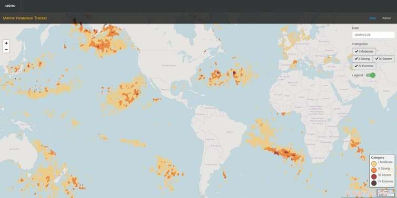Click the North Atlantic heatwave patch
Viewport: 397px width, 198px height.
(x=226, y=75)
